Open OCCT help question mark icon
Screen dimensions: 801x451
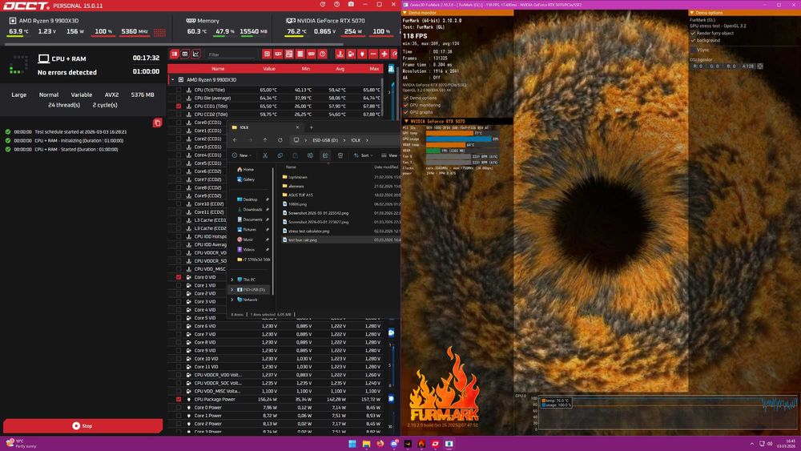[336, 4]
